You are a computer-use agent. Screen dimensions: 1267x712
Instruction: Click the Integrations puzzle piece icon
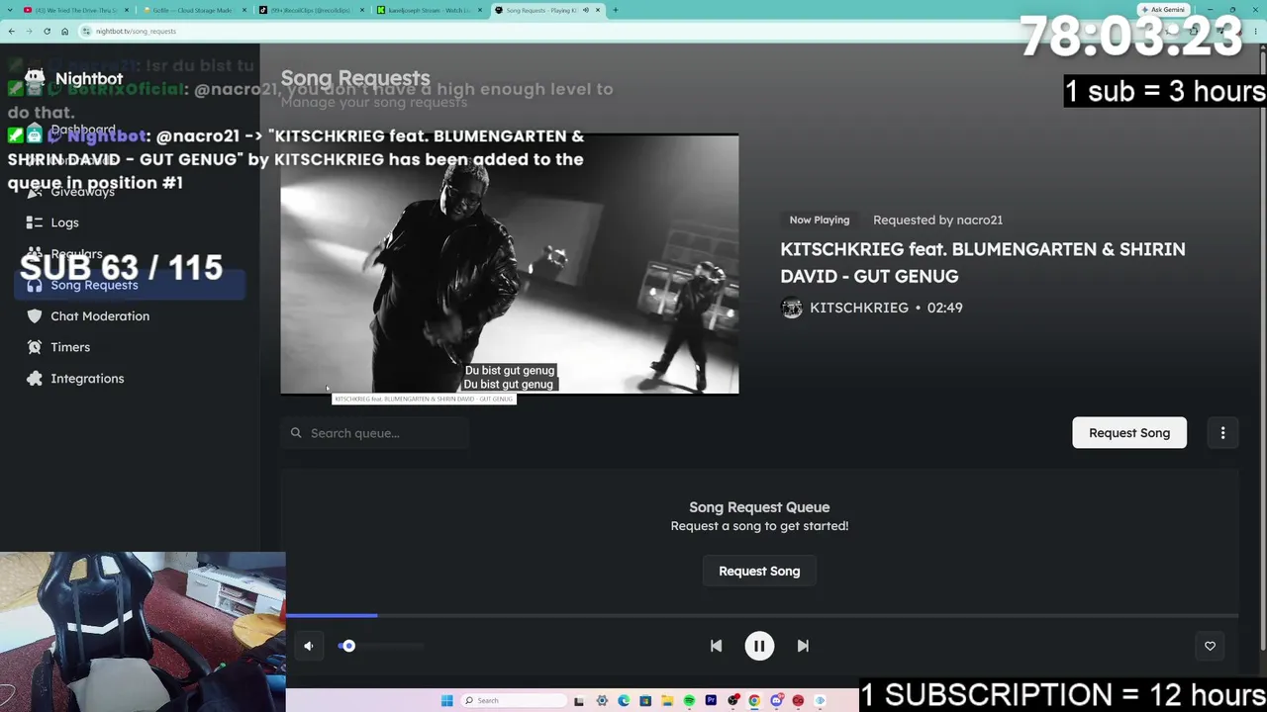35,379
